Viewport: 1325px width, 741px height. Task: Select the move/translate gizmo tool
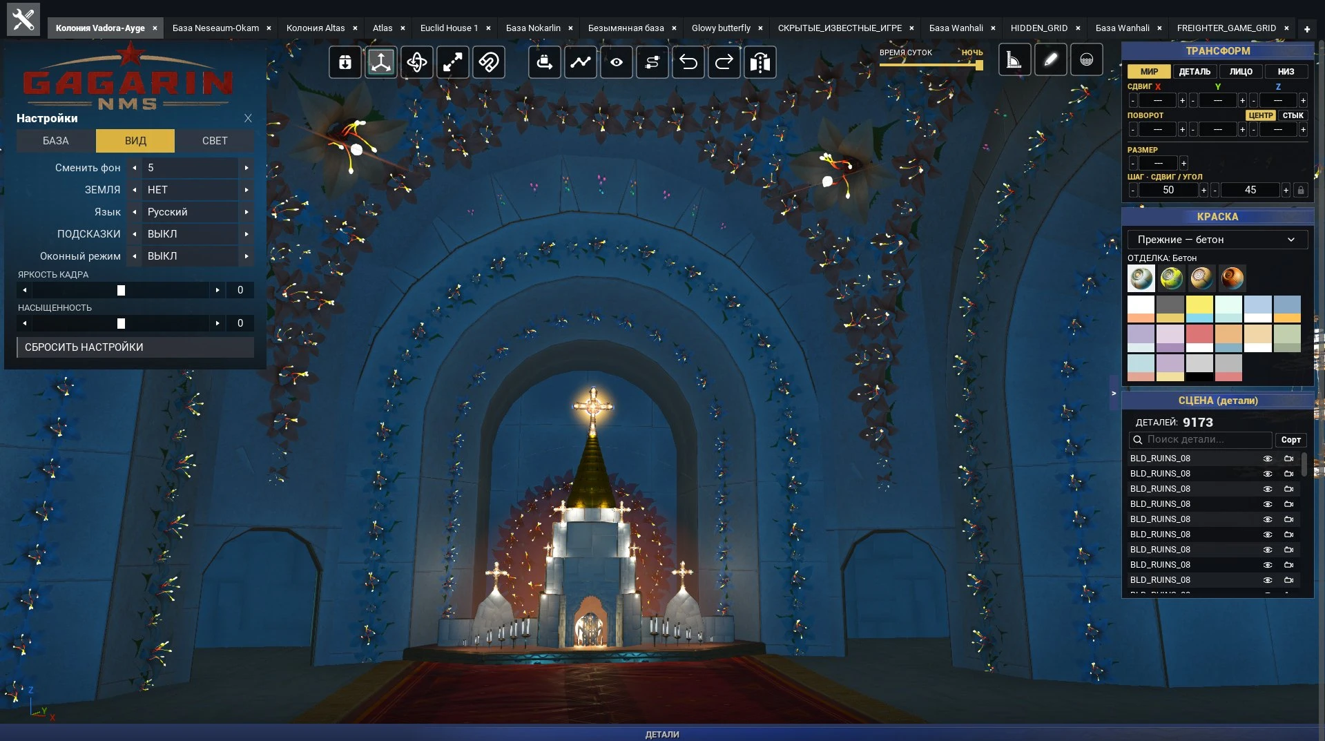click(x=380, y=62)
